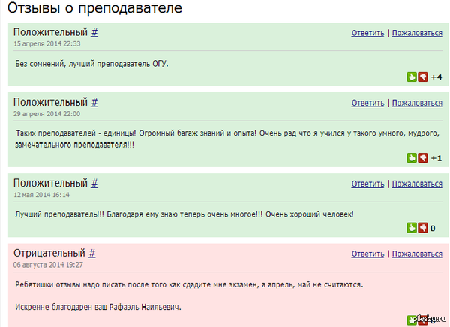Screen dimensions: 450x327
Task: Upvote the Отрицательный review from 06 августа
Action: 412,320
